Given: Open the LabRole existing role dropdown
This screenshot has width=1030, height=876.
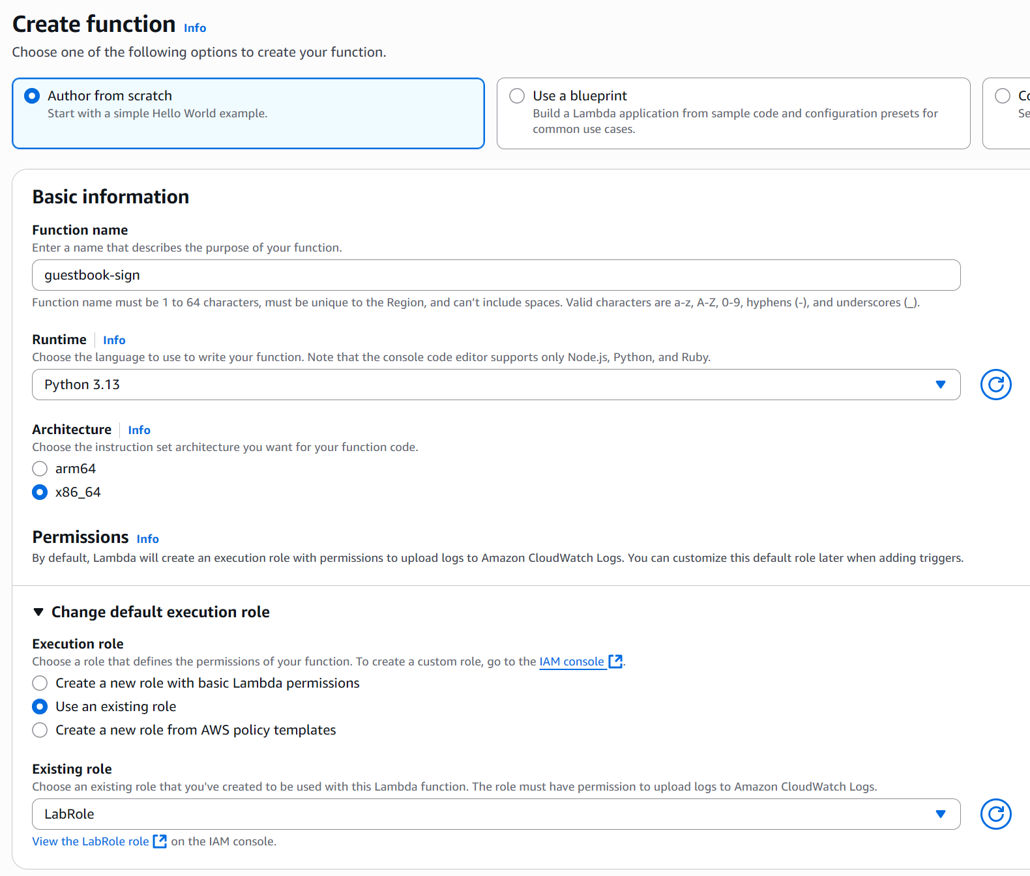Looking at the screenshot, I should coord(495,814).
